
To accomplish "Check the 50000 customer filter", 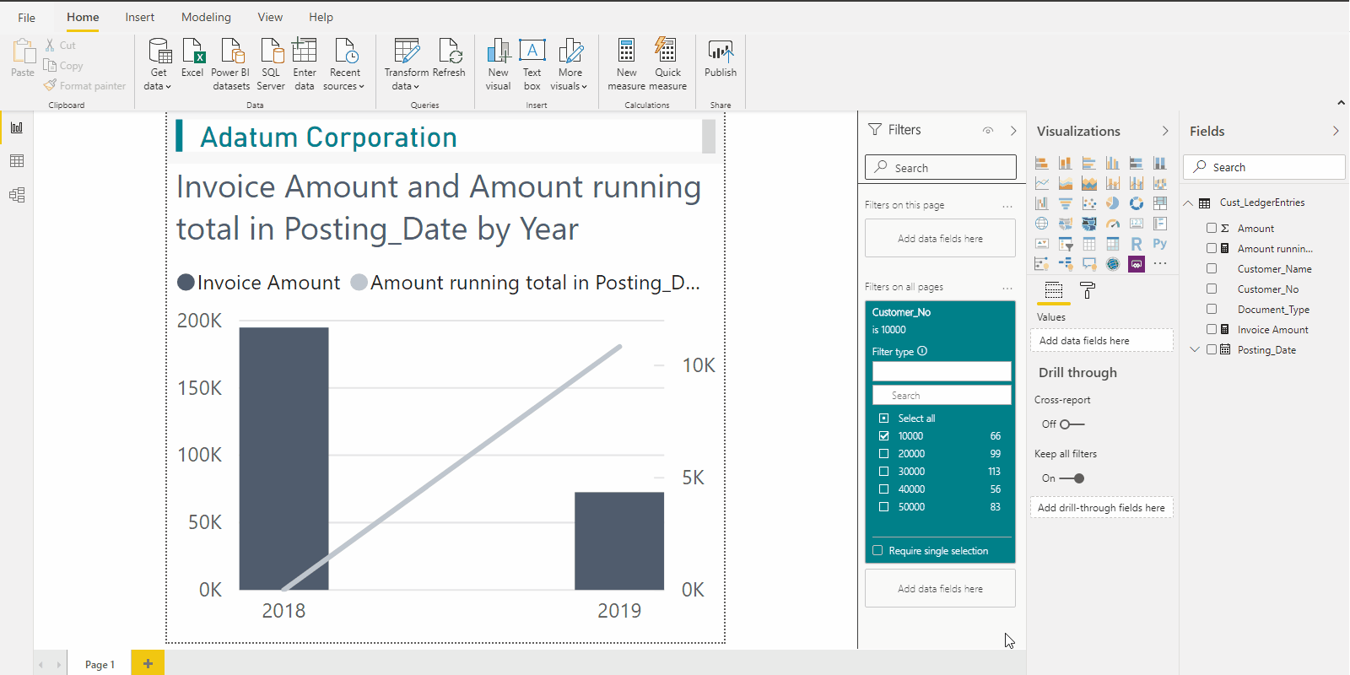I will (x=883, y=507).
